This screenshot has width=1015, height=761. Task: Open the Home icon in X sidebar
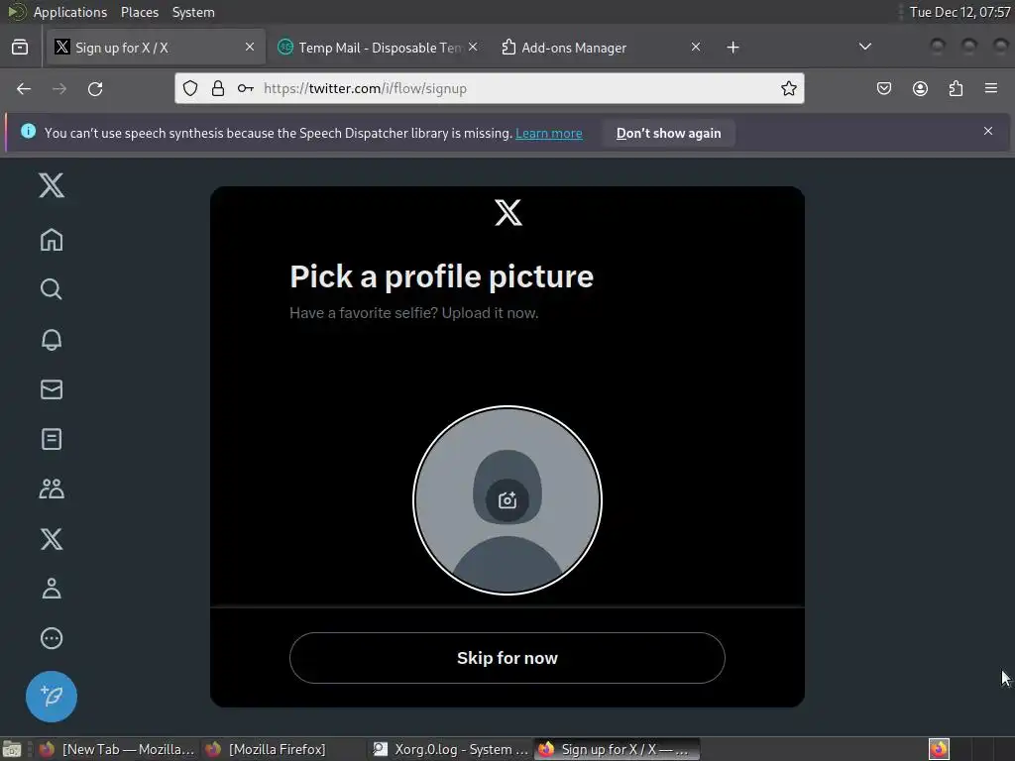tap(52, 240)
